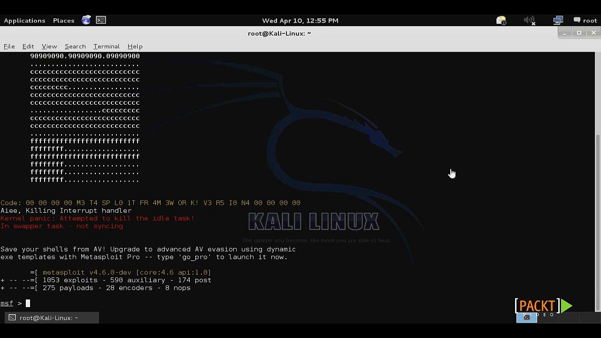Open the update notification tray icon
The height and width of the screenshot is (338, 601).
[x=501, y=20]
